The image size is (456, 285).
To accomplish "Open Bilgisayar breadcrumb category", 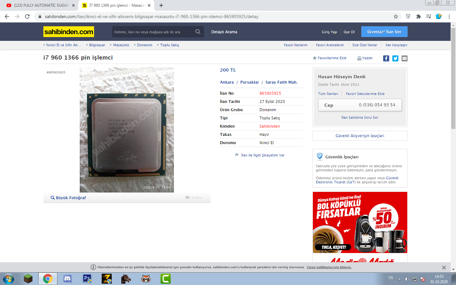I will click(97, 45).
